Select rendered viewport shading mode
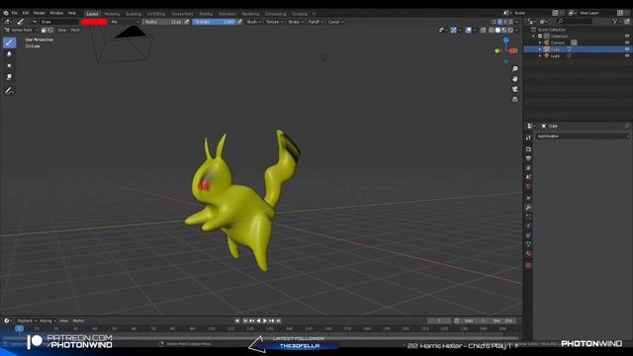This screenshot has width=633, height=356. point(510,30)
